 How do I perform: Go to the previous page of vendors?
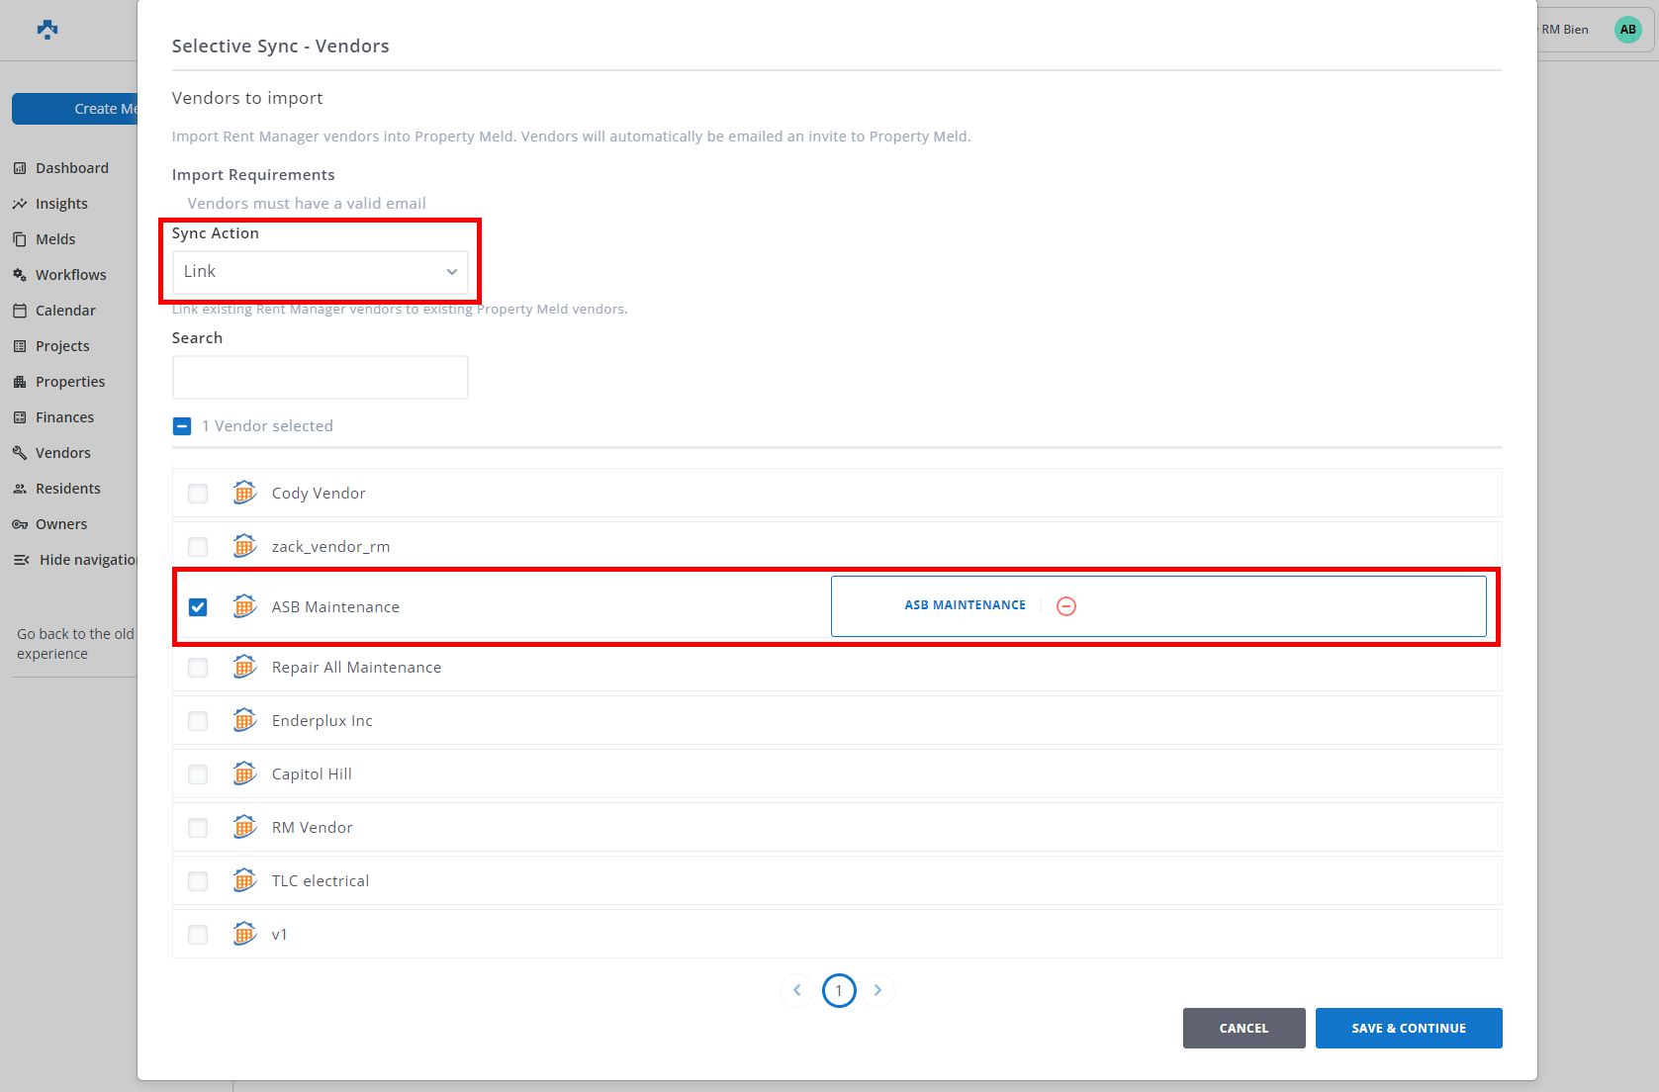point(797,990)
